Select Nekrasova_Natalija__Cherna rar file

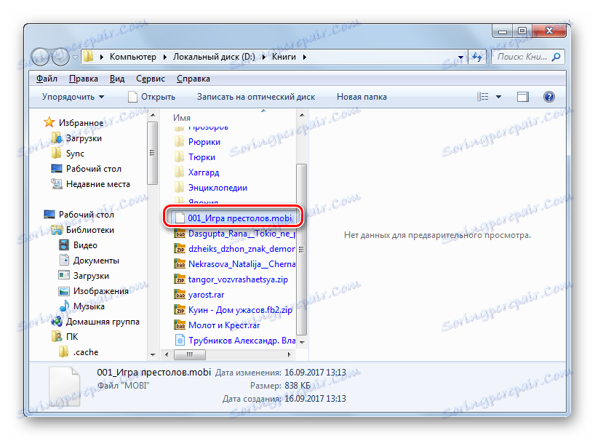click(x=234, y=263)
